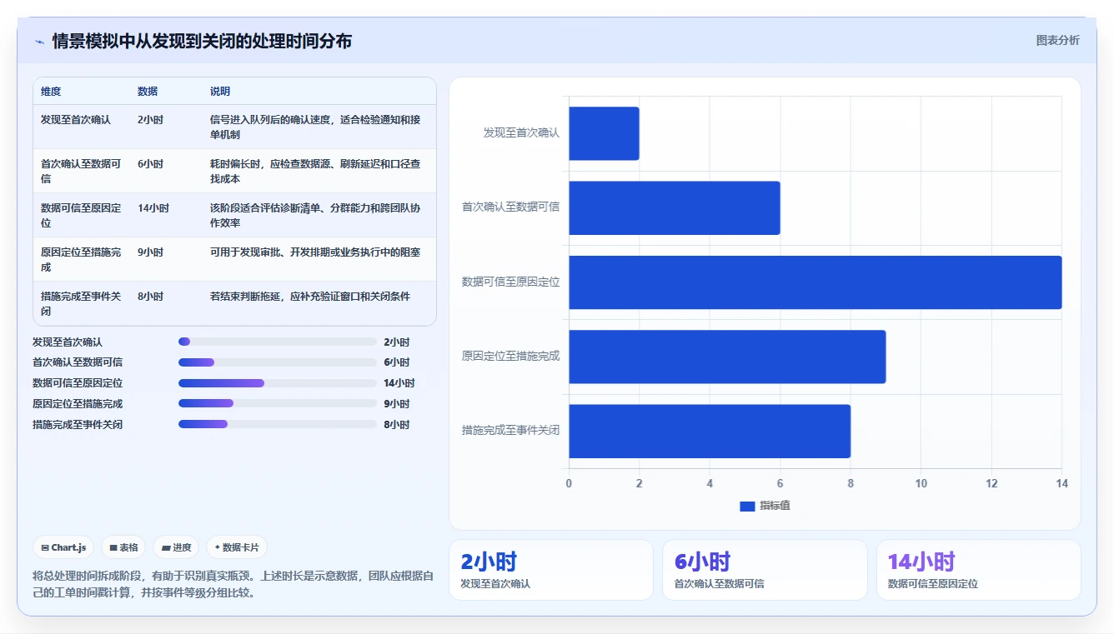Click the 发现至首次确认 progress bar

[278, 342]
